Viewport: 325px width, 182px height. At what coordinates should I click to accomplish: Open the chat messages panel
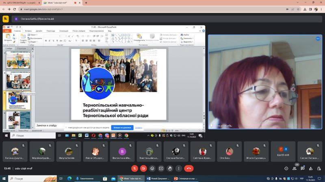pos(303,169)
